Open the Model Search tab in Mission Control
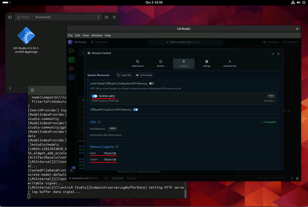308x207 pixels. pyautogui.click(x=137, y=63)
